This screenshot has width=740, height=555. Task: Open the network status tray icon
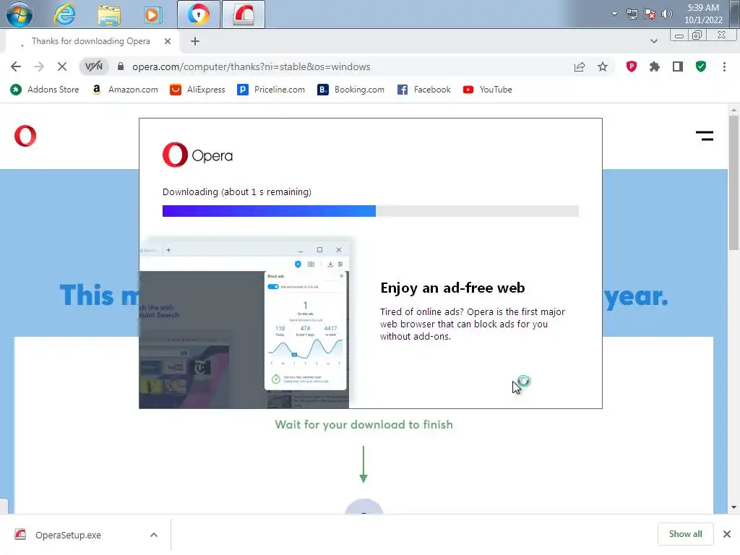click(632, 14)
